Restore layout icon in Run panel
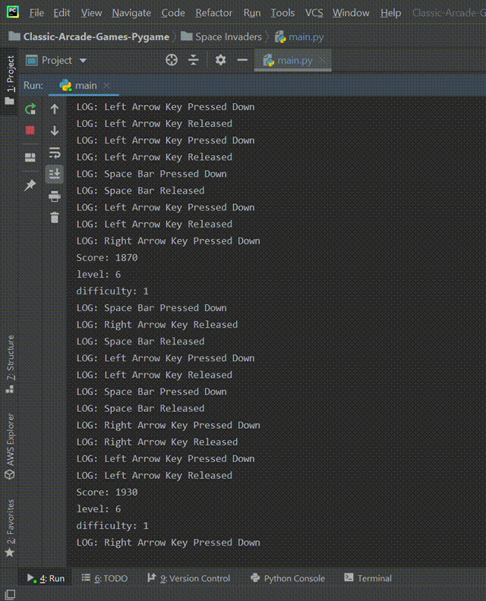The image size is (486, 601). [x=30, y=158]
